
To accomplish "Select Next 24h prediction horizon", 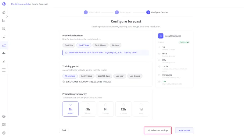I will [x=69, y=45].
